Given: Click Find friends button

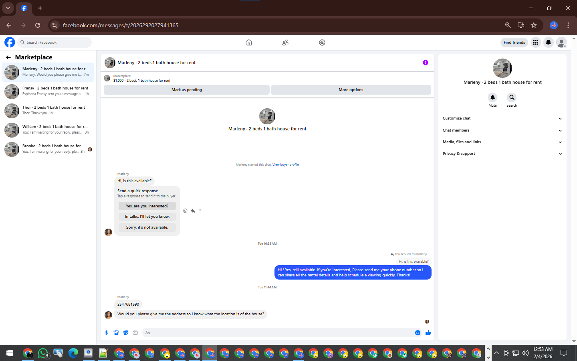Looking at the screenshot, I should pos(514,42).
